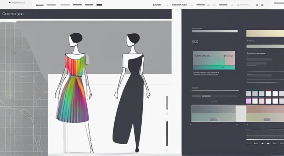Click the grey gradient slider bar under the panel heading

click(214, 31)
